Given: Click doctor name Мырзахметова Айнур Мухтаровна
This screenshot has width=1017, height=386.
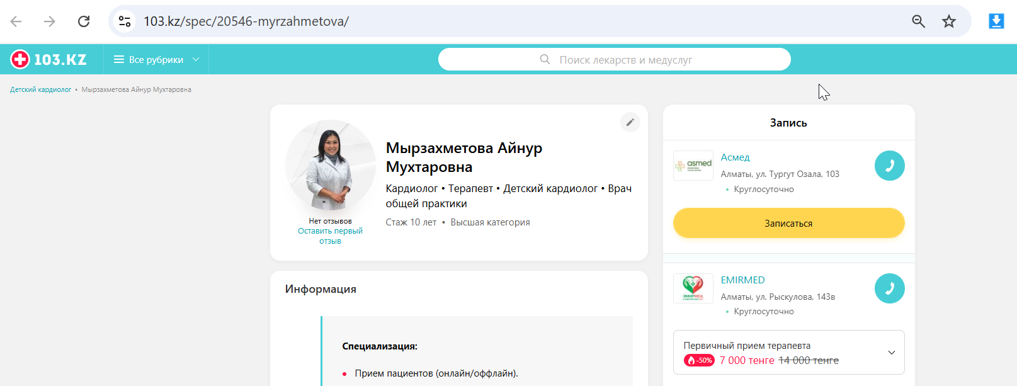Looking at the screenshot, I should click(464, 157).
